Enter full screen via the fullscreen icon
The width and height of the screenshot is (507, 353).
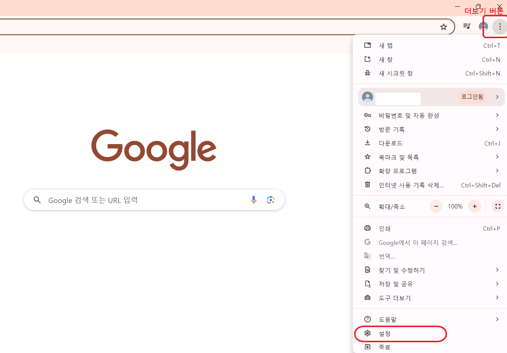(497, 206)
